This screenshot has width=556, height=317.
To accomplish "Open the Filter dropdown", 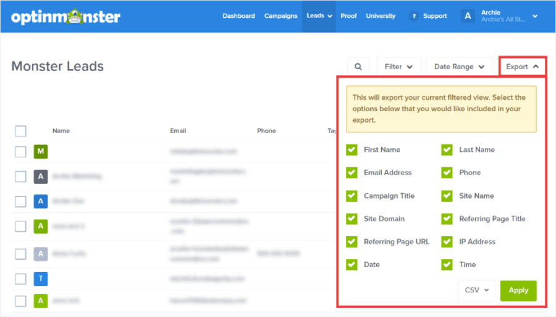I will click(398, 67).
